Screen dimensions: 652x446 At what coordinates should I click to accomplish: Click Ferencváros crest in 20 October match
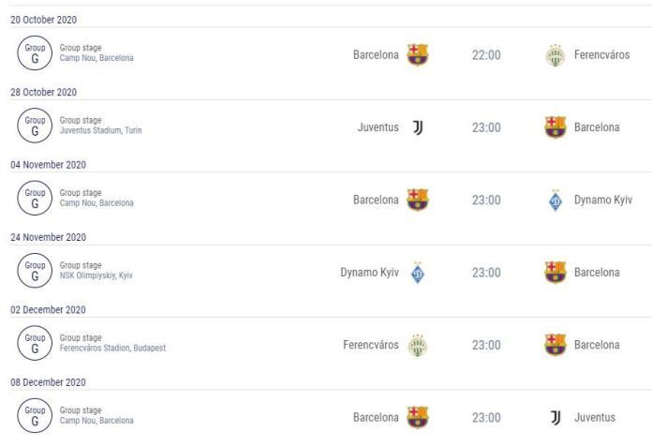pyautogui.click(x=556, y=55)
